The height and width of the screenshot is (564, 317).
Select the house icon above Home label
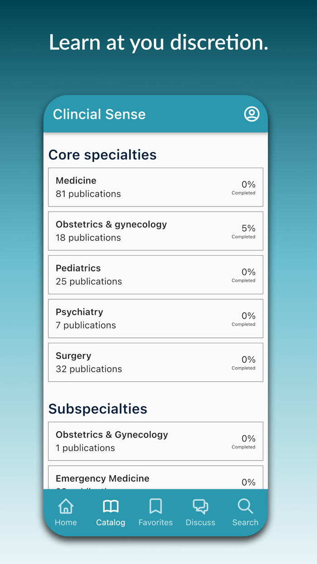66,506
